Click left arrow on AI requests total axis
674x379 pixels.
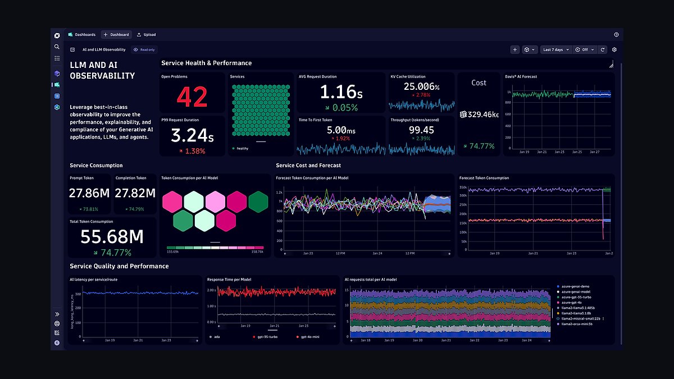click(x=352, y=340)
